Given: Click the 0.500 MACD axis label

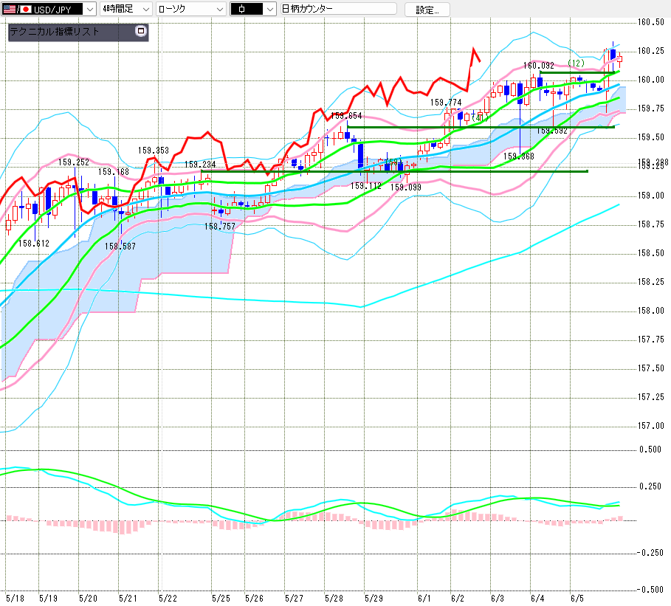Looking at the screenshot, I should [x=650, y=450].
